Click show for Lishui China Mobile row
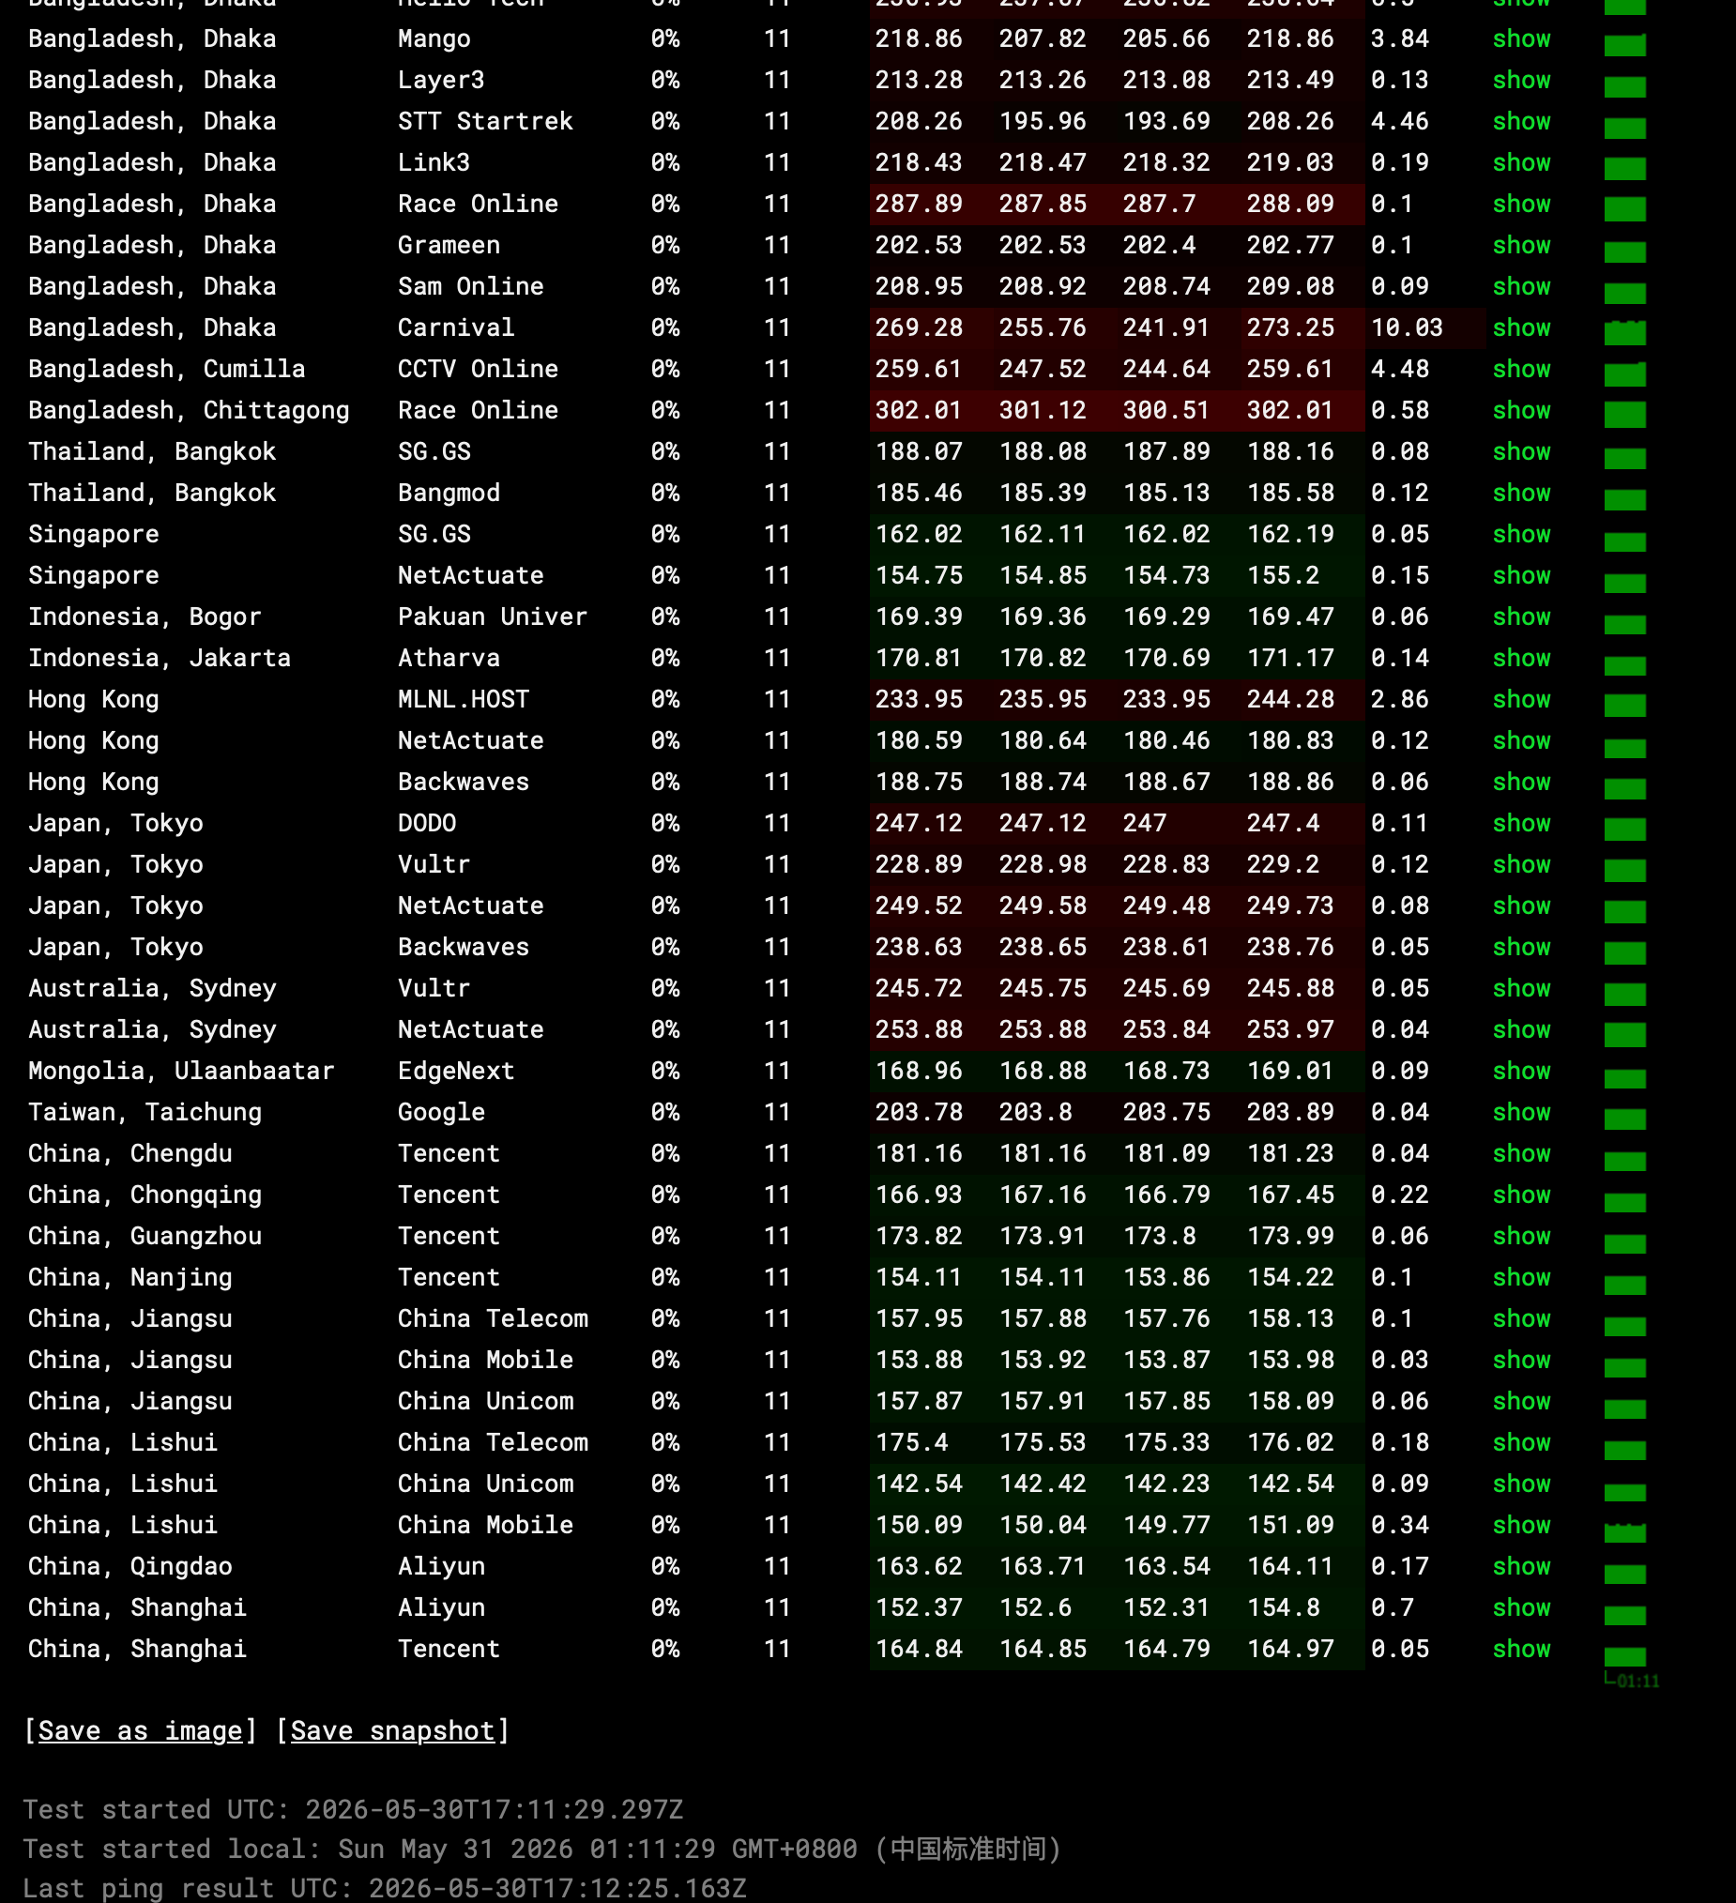1736x1903 pixels. point(1521,1526)
